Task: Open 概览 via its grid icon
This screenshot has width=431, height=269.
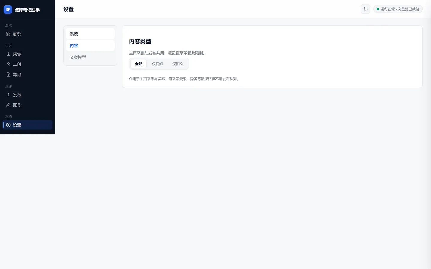Action: pos(8,34)
